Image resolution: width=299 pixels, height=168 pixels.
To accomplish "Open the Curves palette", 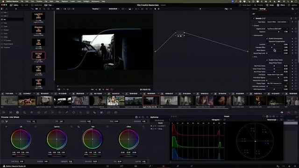I will 46,112.
